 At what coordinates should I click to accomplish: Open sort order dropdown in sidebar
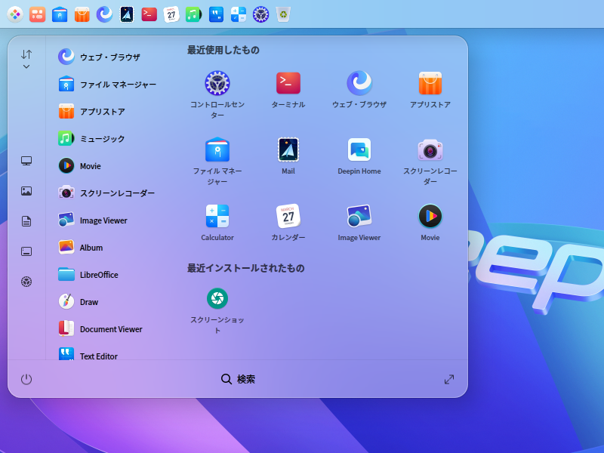26,54
